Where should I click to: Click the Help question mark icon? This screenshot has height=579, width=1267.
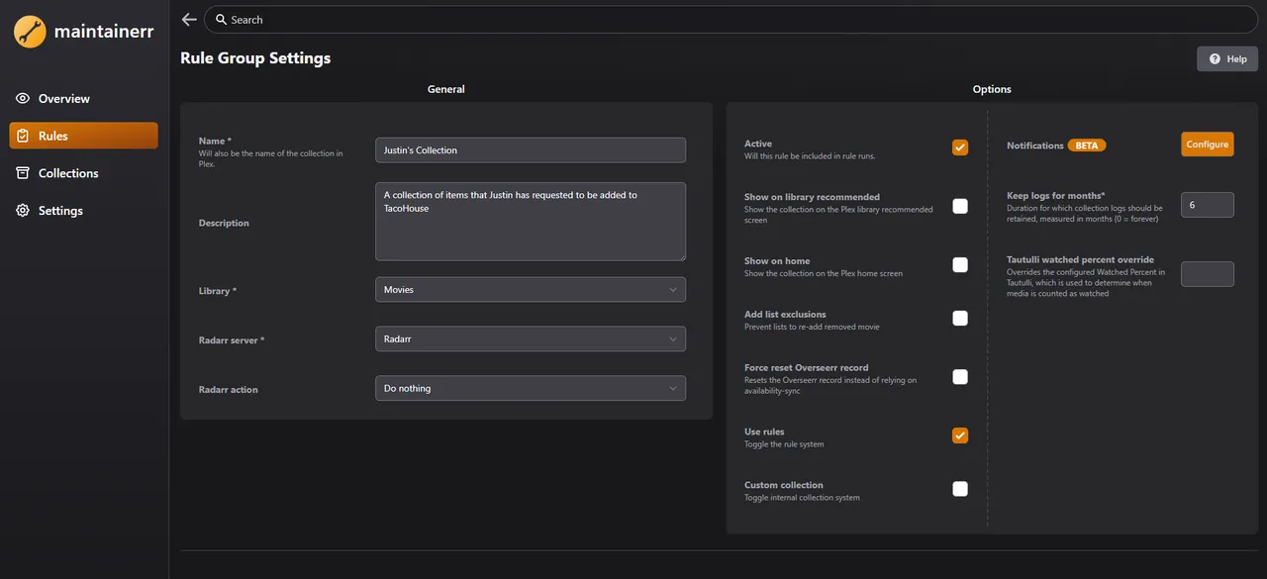[x=1214, y=58]
